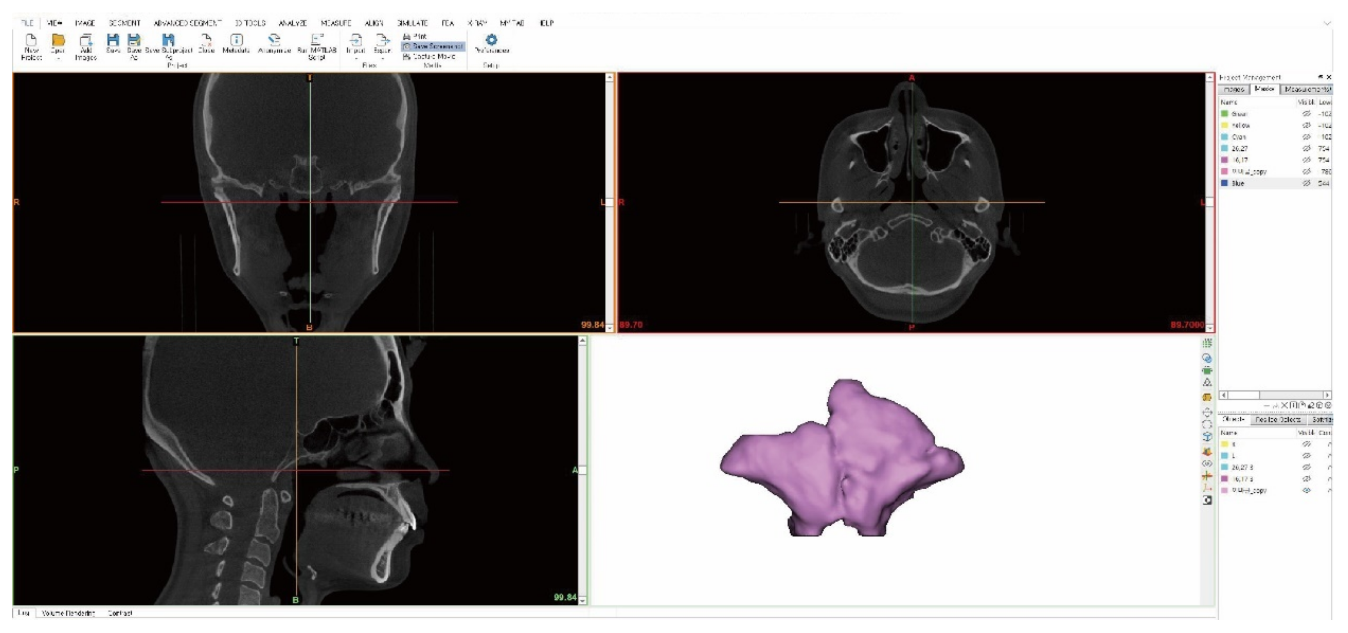This screenshot has width=1348, height=633.
Task: Show the Blue mask visibility
Action: (x=1306, y=183)
